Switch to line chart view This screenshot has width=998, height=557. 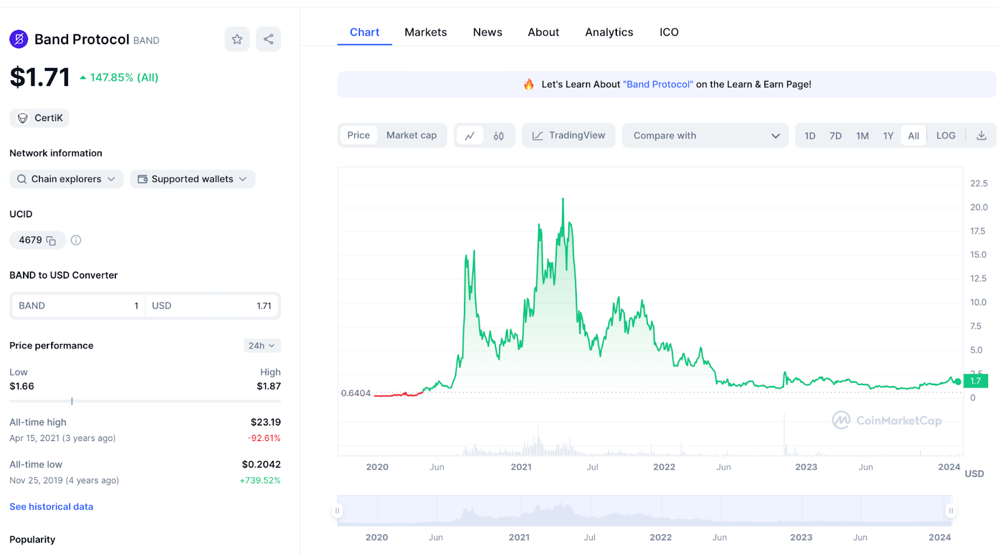tap(470, 135)
